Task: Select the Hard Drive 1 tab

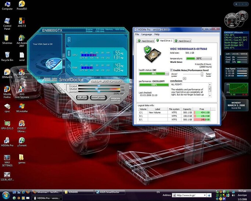Action: click(x=164, y=40)
